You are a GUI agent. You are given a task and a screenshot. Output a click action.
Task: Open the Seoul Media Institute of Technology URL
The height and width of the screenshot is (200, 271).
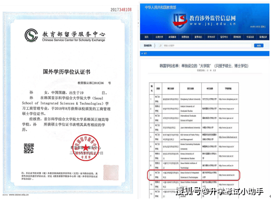coord(226,165)
